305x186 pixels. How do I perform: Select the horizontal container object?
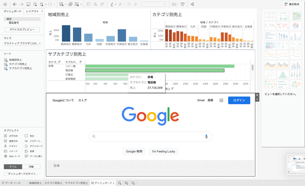(11, 136)
